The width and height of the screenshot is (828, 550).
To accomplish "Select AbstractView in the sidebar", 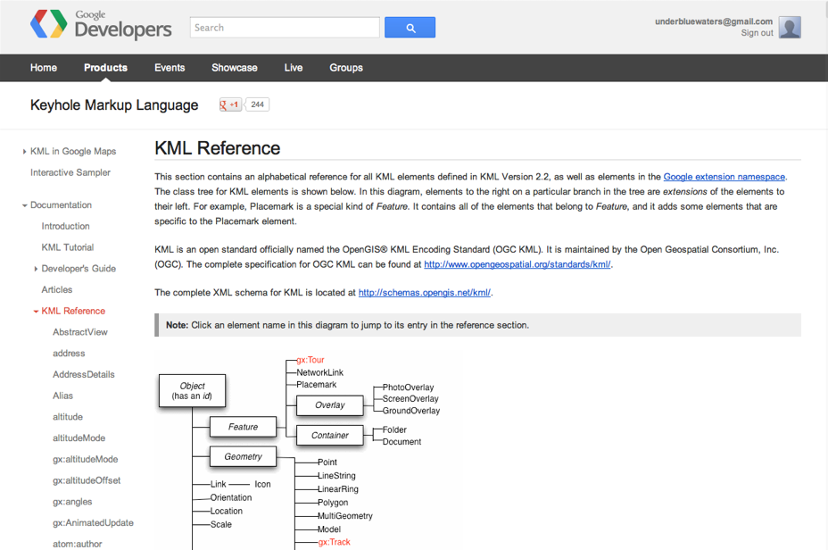I will [x=79, y=332].
